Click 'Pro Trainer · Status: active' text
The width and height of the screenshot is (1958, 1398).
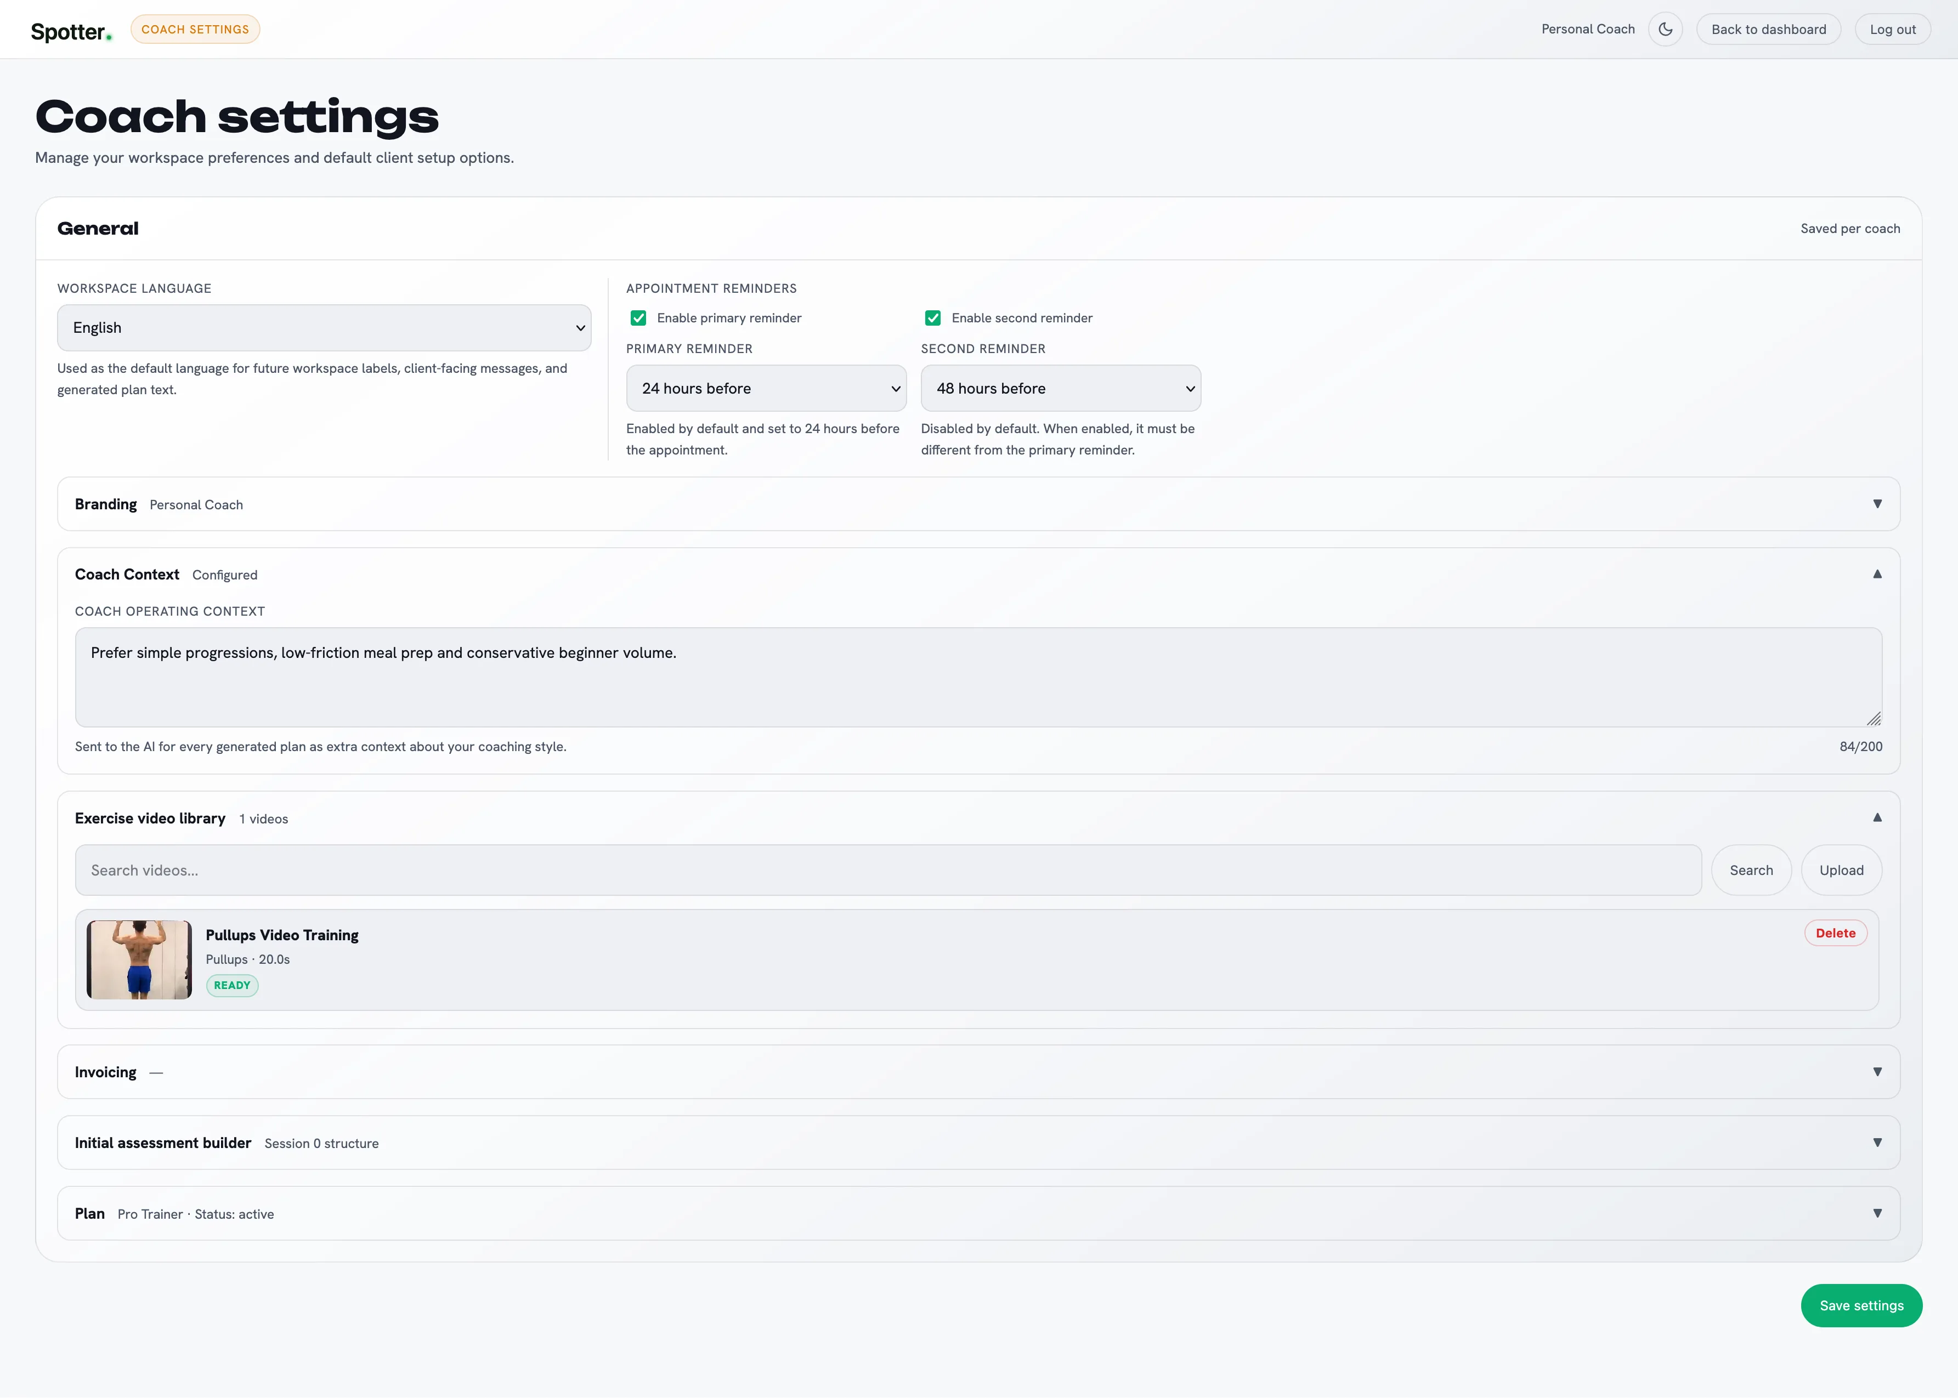195,1214
